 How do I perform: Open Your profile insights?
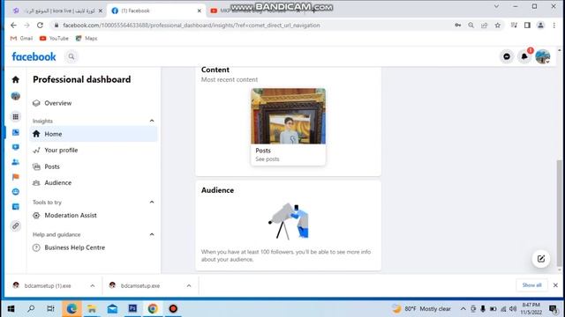94,151
